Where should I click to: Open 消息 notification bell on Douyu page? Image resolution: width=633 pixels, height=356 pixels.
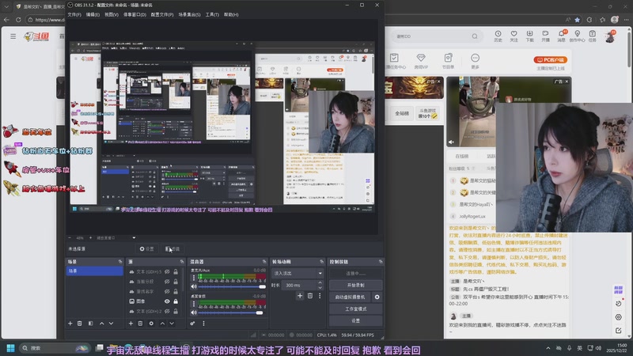pyautogui.click(x=561, y=36)
